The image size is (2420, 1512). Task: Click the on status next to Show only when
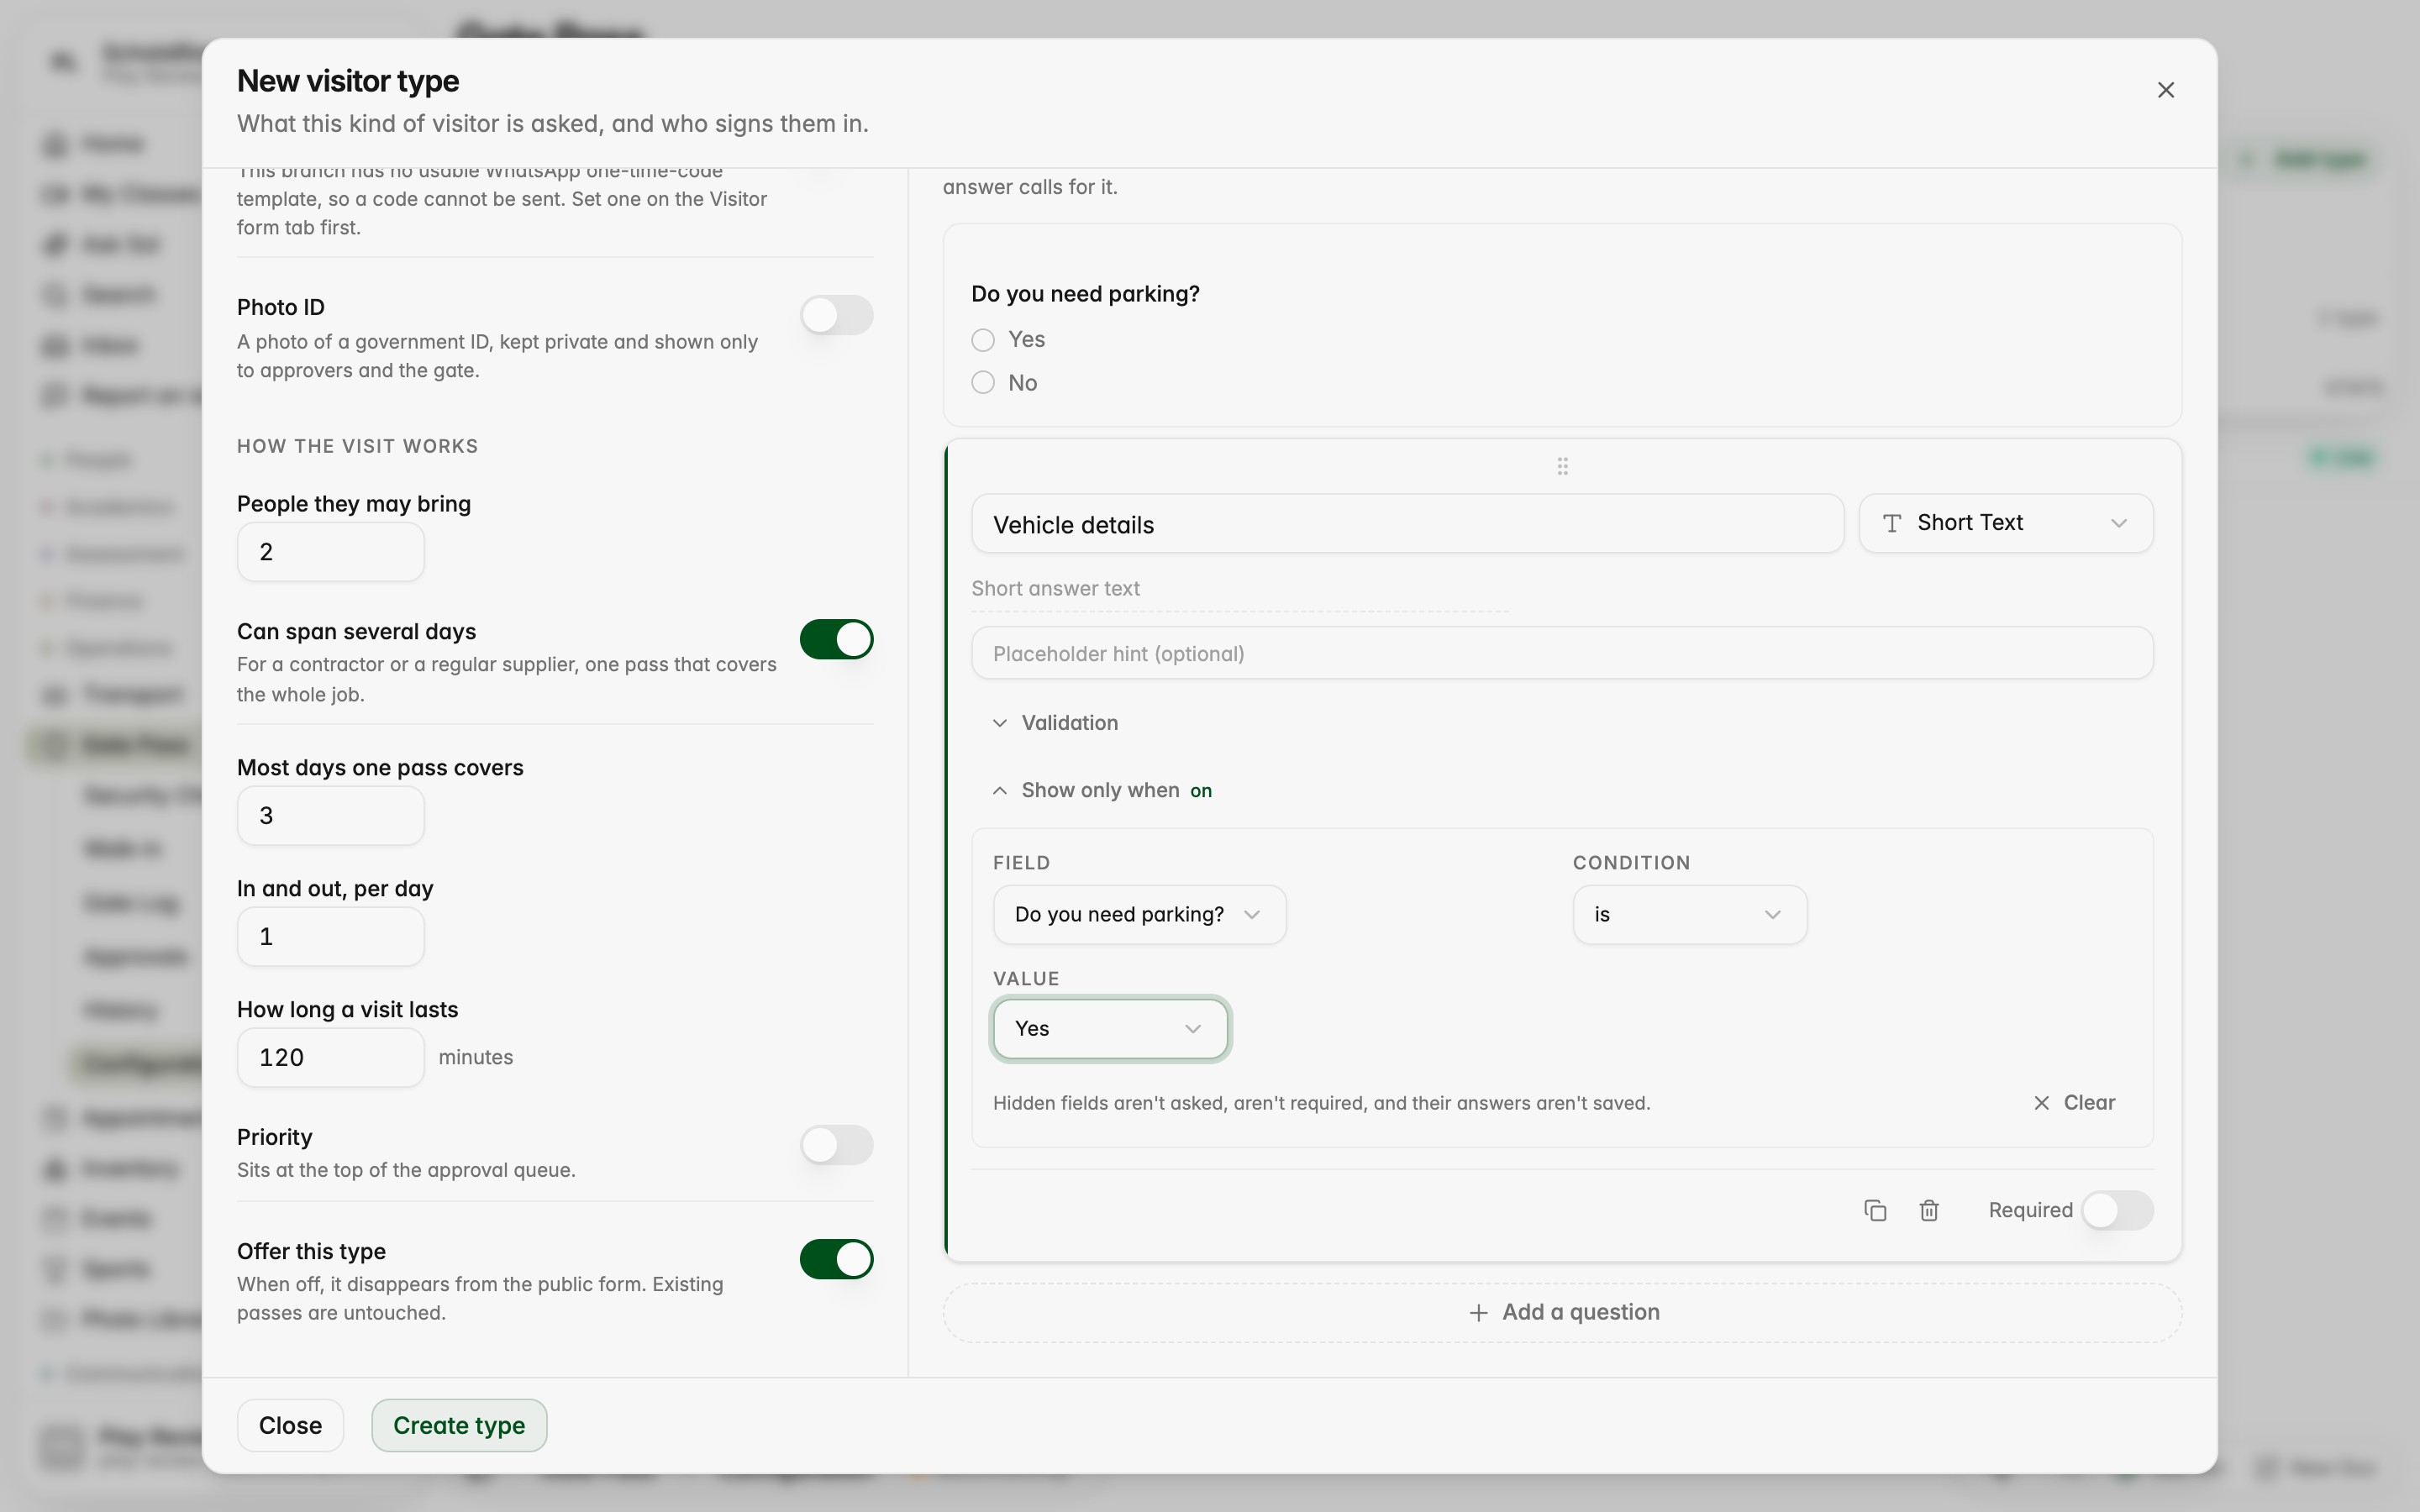[1200, 791]
